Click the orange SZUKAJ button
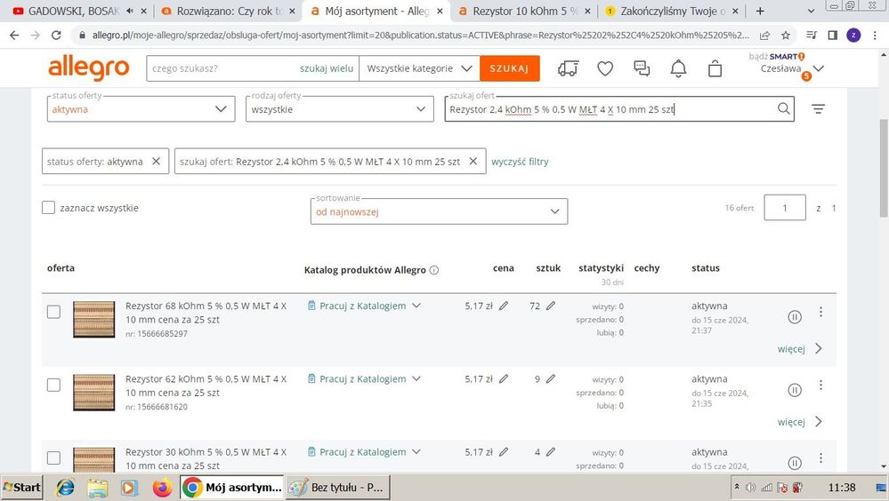Image resolution: width=889 pixels, height=501 pixels. pos(509,68)
